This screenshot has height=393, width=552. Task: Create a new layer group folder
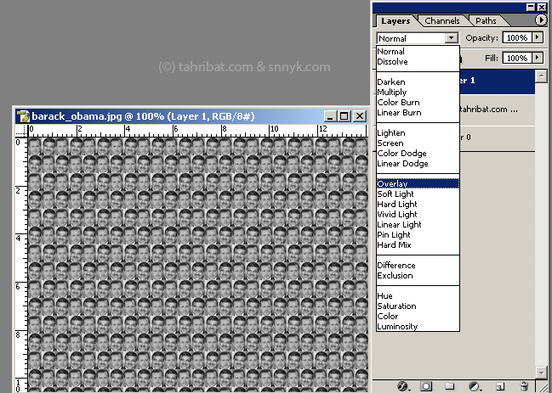(x=449, y=386)
